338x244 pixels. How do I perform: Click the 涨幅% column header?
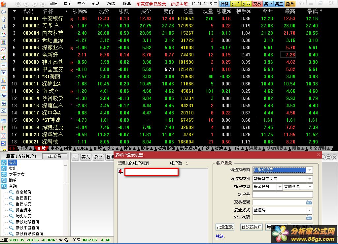pos(80,11)
